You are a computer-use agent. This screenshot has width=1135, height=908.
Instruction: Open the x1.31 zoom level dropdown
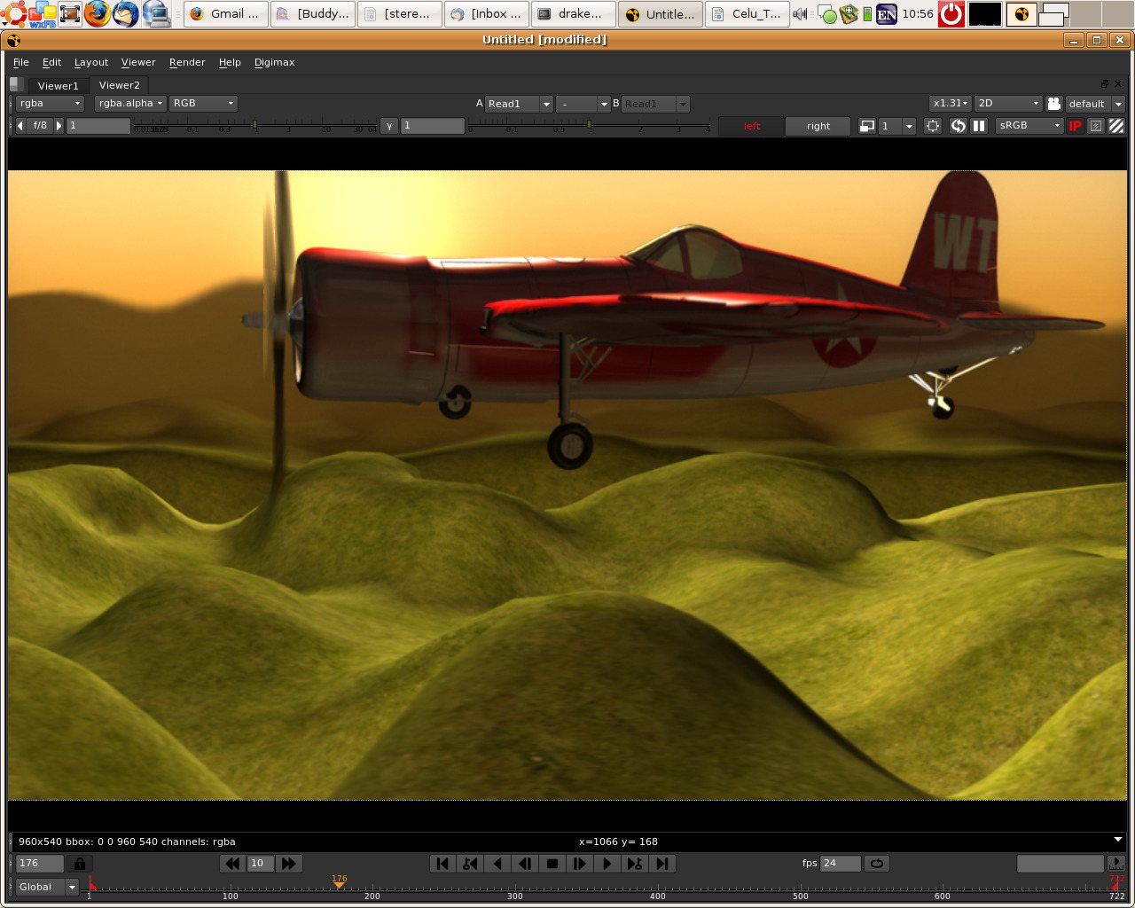[951, 104]
